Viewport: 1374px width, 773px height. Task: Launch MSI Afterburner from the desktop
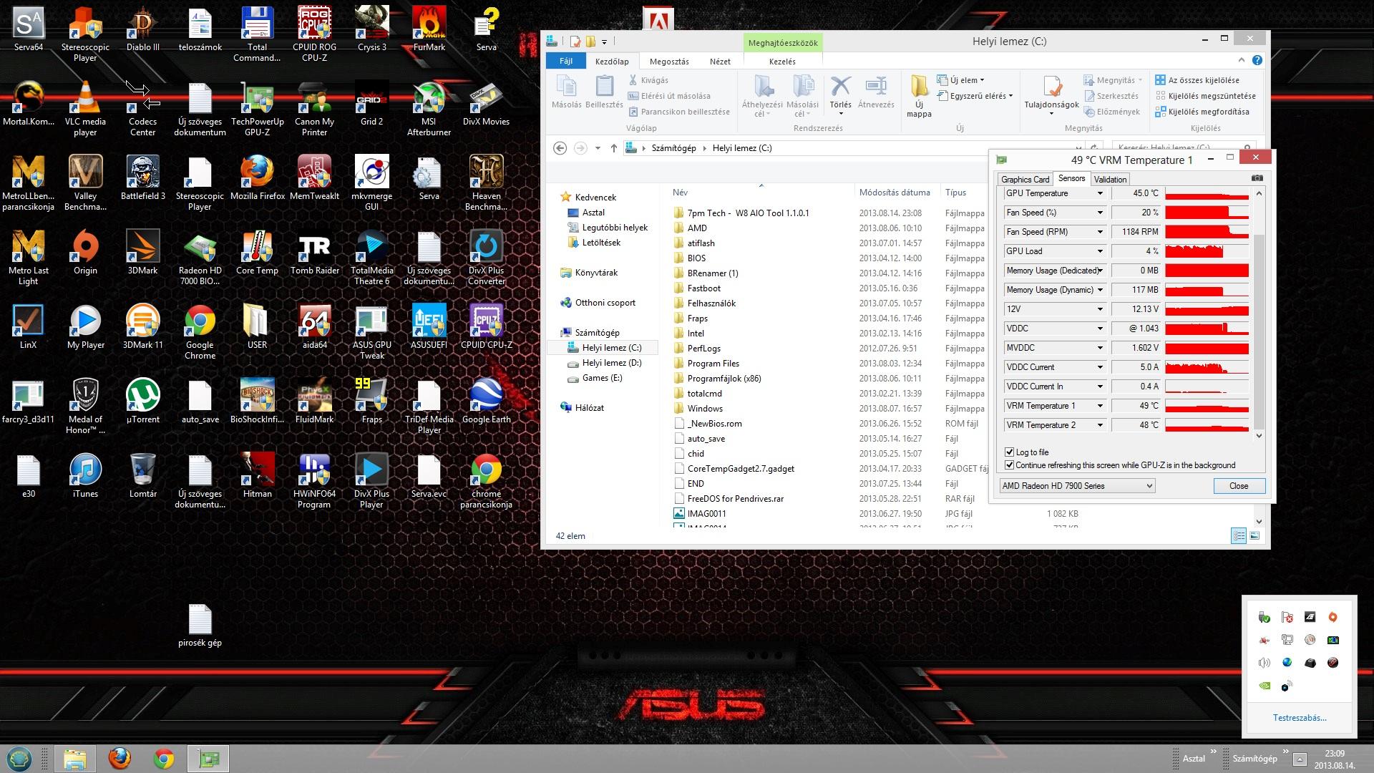[x=429, y=109]
